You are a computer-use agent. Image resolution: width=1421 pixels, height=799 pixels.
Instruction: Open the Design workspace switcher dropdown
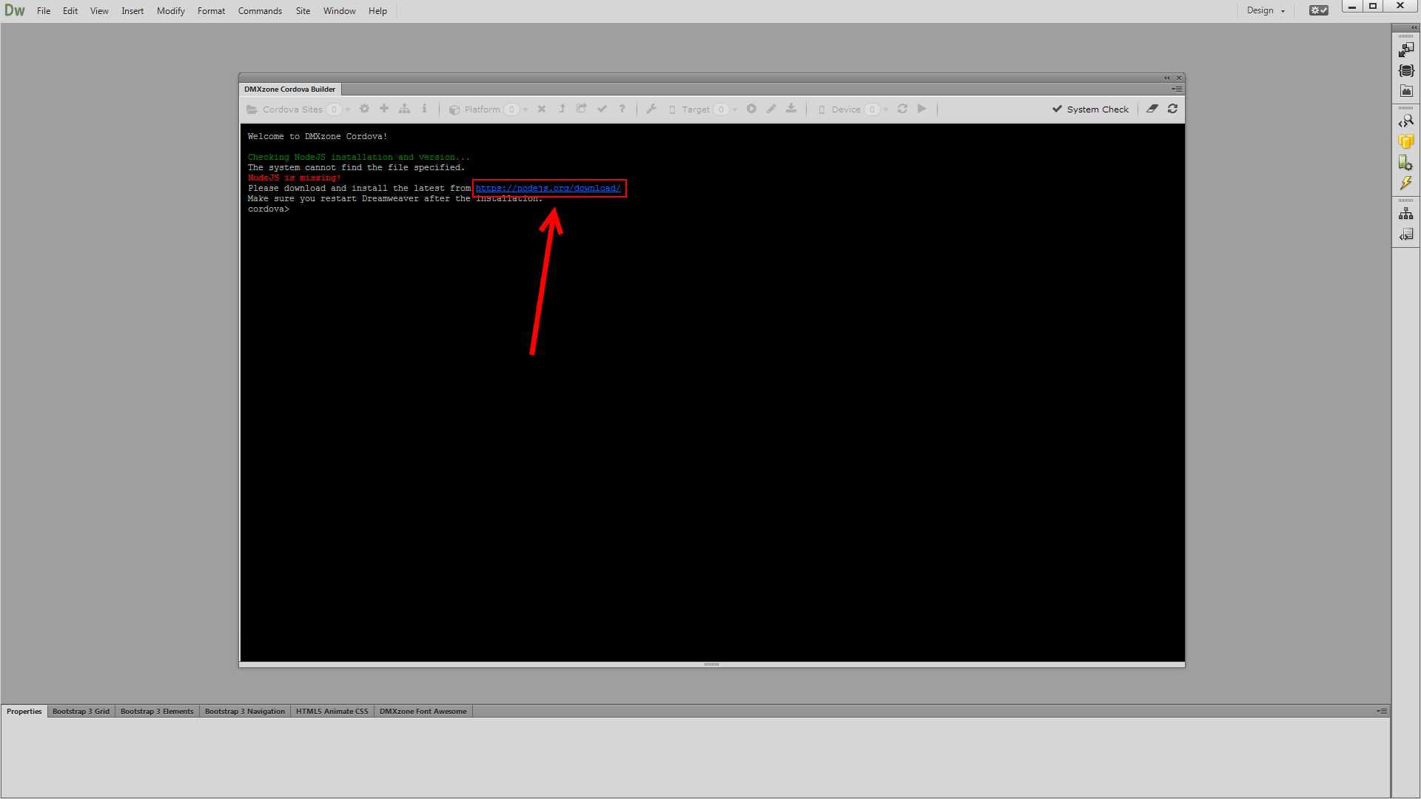coord(1266,10)
